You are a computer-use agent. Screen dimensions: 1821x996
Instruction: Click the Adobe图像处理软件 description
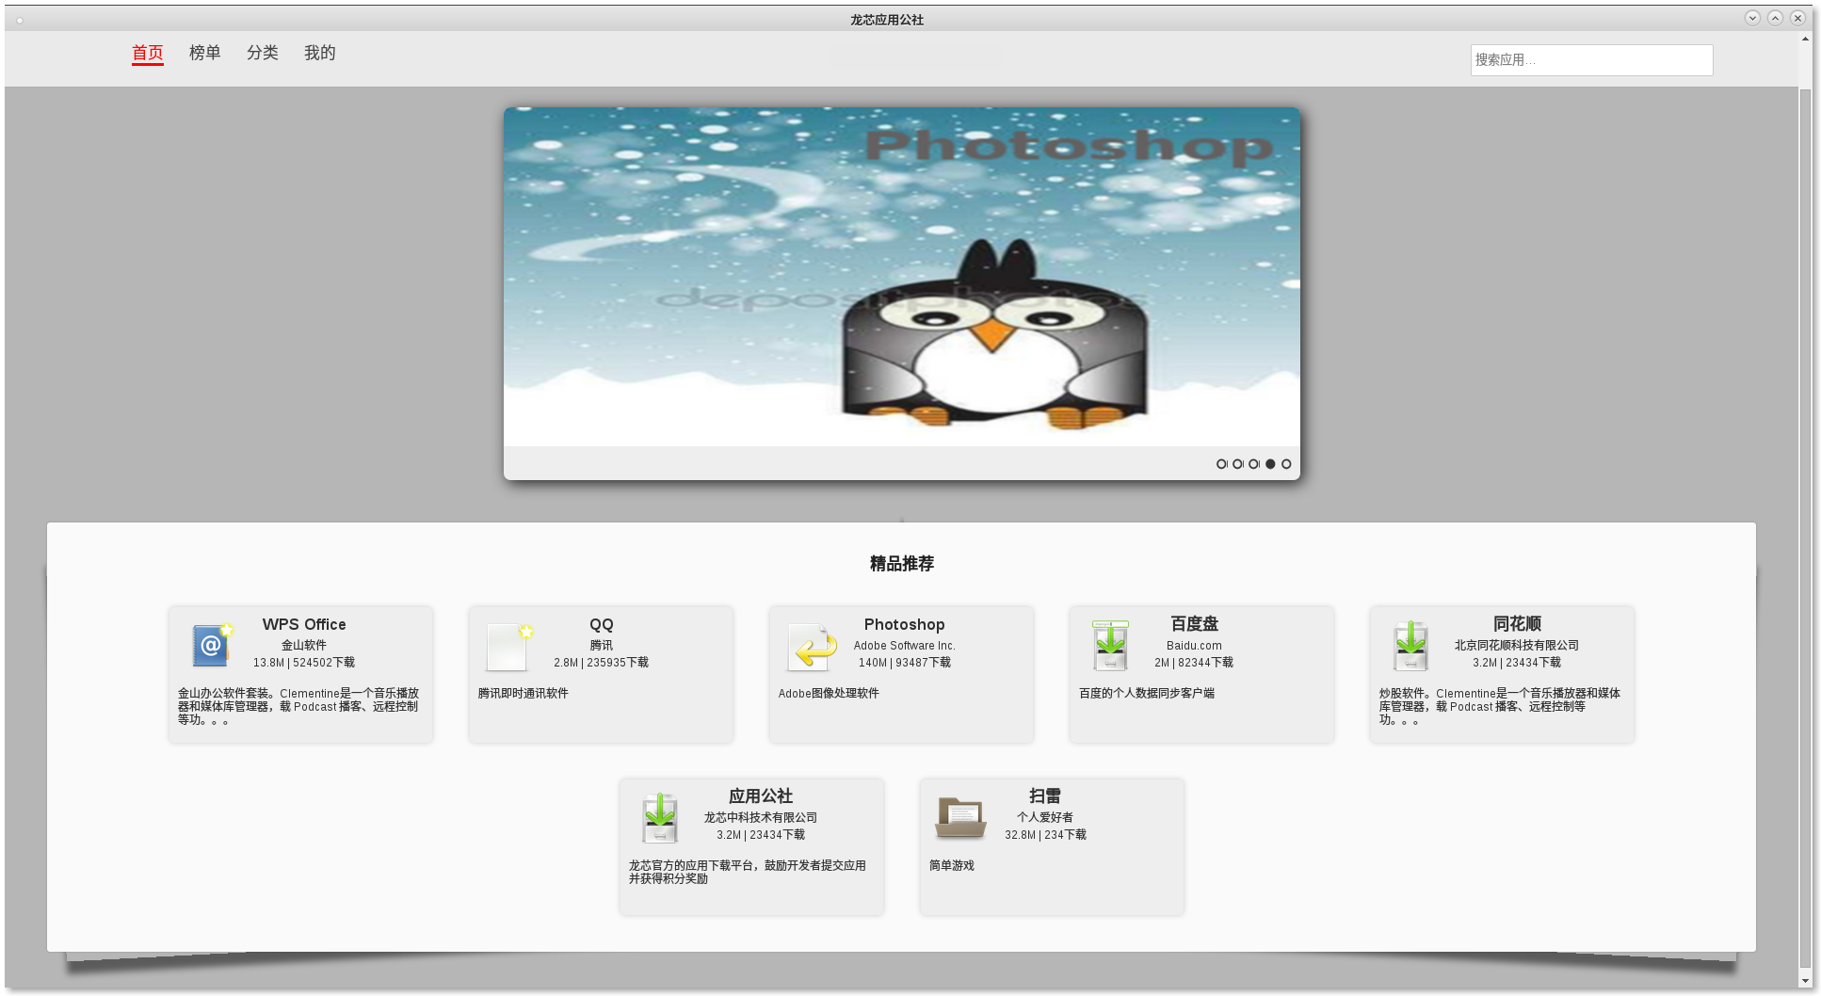coord(829,693)
